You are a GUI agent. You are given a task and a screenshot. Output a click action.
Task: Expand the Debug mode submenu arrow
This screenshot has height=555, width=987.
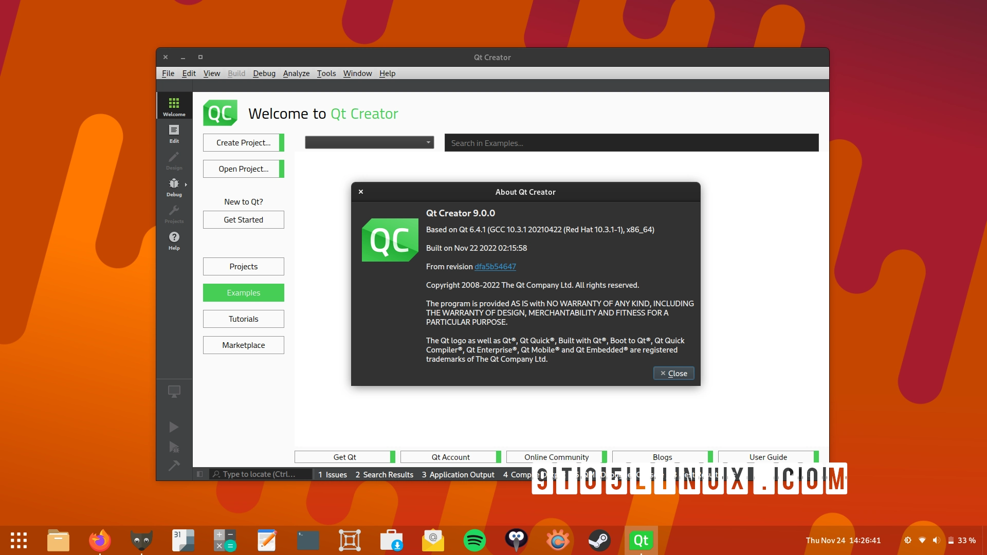186,184
